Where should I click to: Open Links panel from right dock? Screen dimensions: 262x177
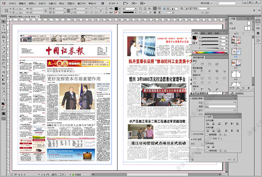point(258,28)
